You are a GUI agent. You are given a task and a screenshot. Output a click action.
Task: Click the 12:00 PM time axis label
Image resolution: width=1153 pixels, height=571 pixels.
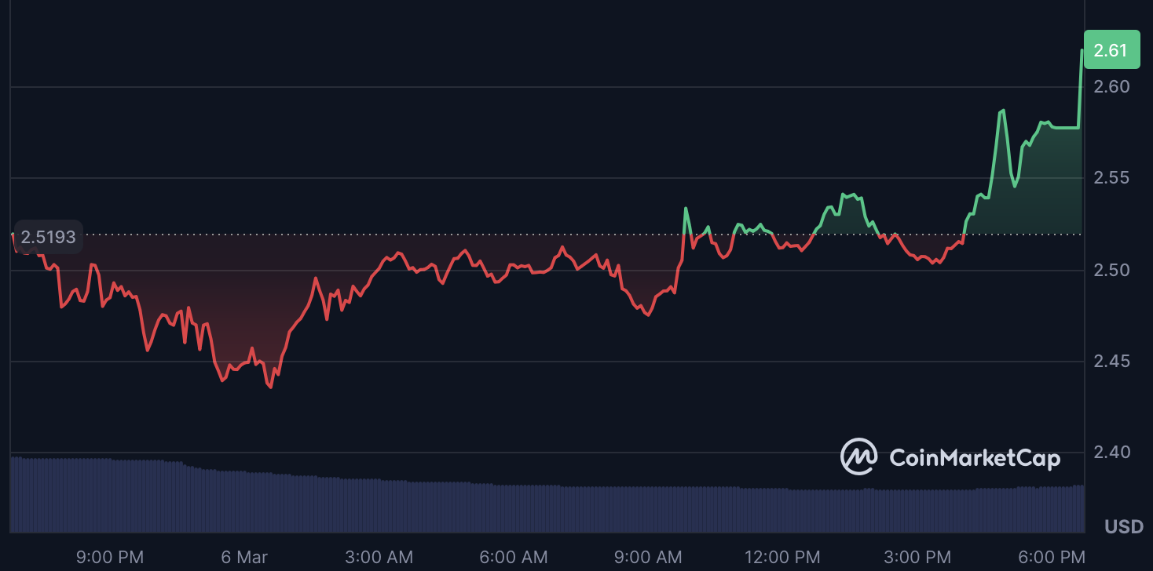[x=782, y=558]
